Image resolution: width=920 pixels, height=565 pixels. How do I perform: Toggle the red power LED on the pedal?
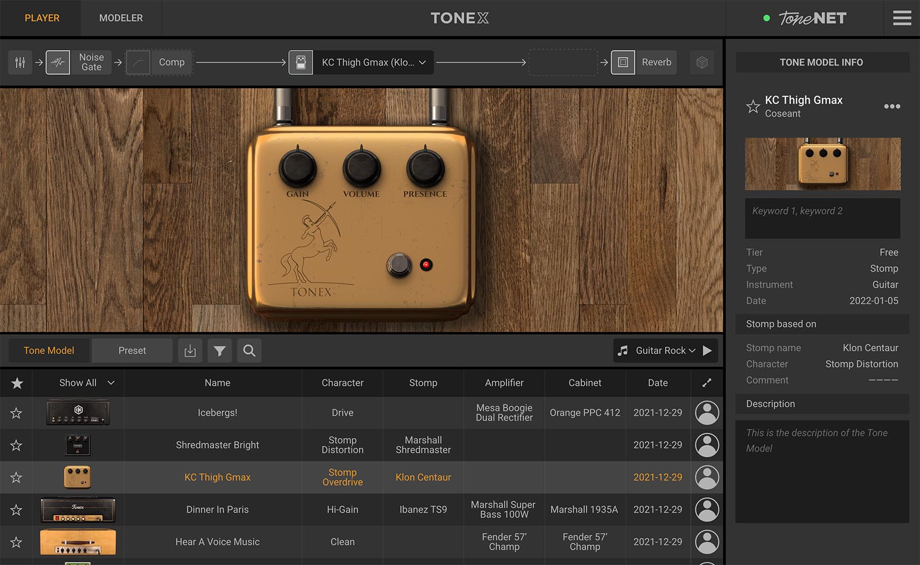[426, 264]
